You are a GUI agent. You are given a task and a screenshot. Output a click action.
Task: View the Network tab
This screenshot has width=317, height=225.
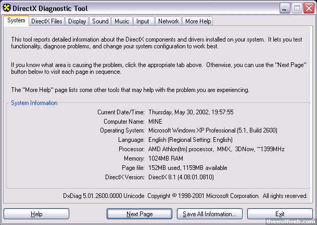click(x=168, y=21)
